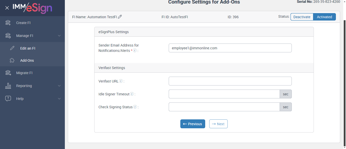Open Edit an FI menu item

tap(28, 48)
